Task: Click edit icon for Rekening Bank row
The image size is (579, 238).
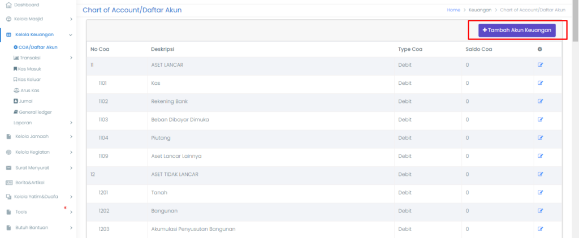Action: (540, 101)
